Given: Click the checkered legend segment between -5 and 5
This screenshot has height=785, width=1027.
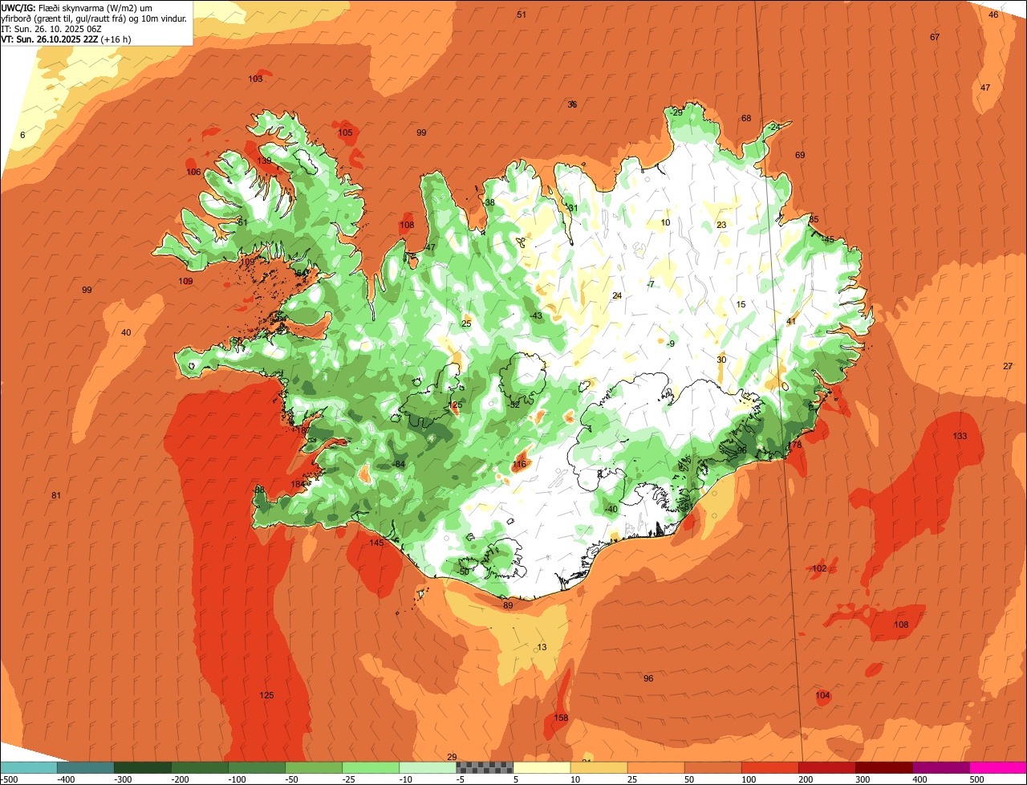Looking at the screenshot, I should pyautogui.click(x=485, y=767).
